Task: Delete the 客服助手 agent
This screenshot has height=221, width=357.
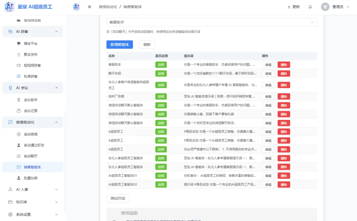Action: [x=284, y=65]
